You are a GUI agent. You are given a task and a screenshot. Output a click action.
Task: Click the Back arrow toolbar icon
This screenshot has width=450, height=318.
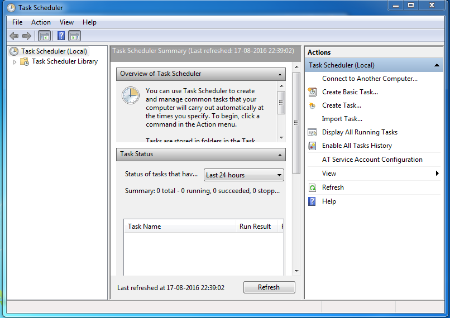(x=14, y=36)
